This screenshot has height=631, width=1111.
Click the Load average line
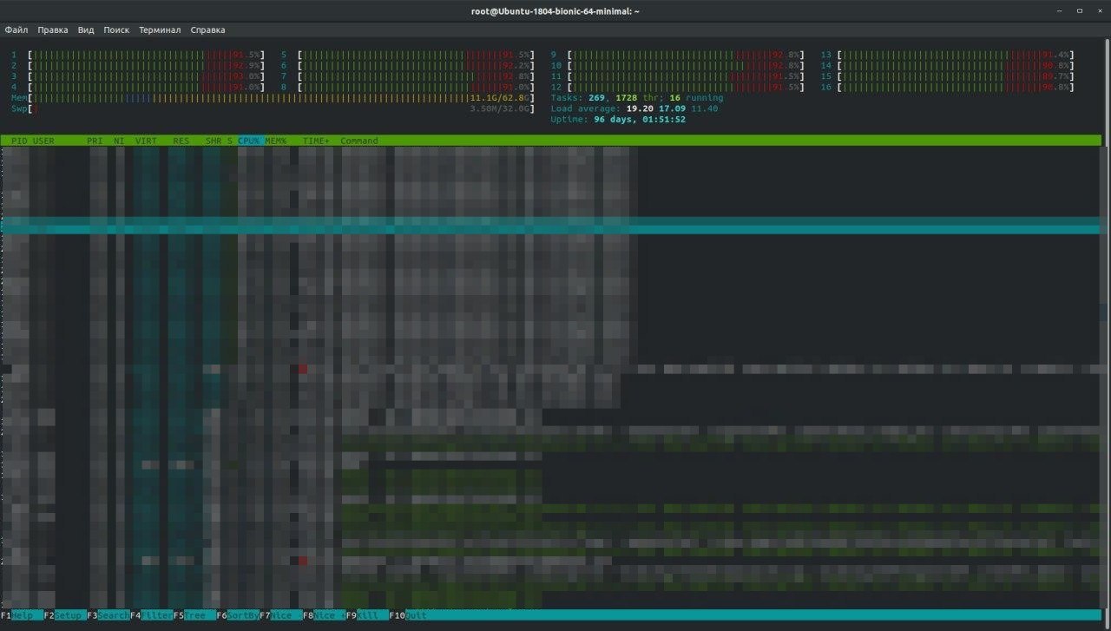[x=634, y=109]
